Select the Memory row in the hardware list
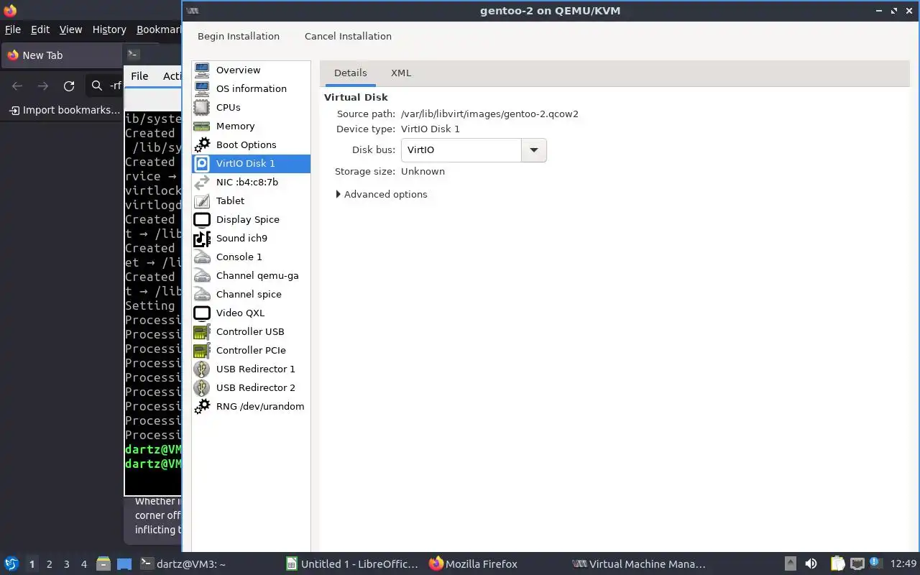 pyautogui.click(x=251, y=126)
